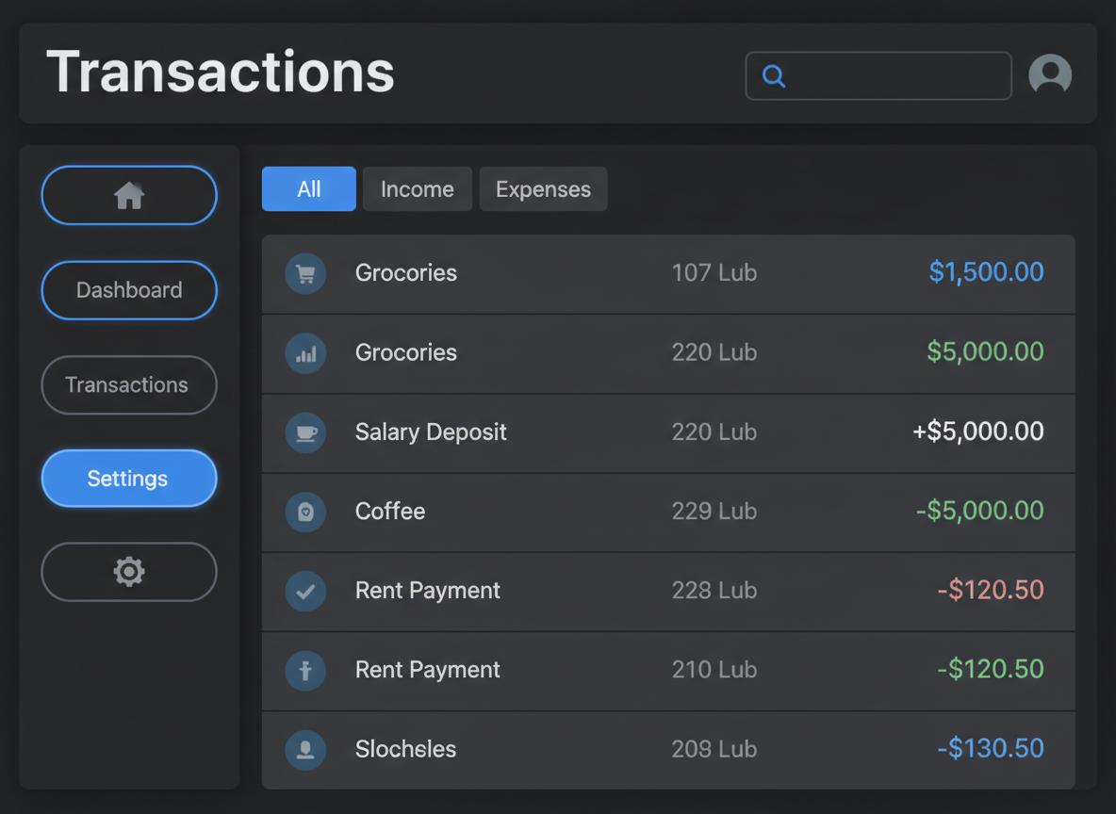The width and height of the screenshot is (1116, 814).
Task: Click the bag icon beside the Coffee transaction
Action: (305, 512)
